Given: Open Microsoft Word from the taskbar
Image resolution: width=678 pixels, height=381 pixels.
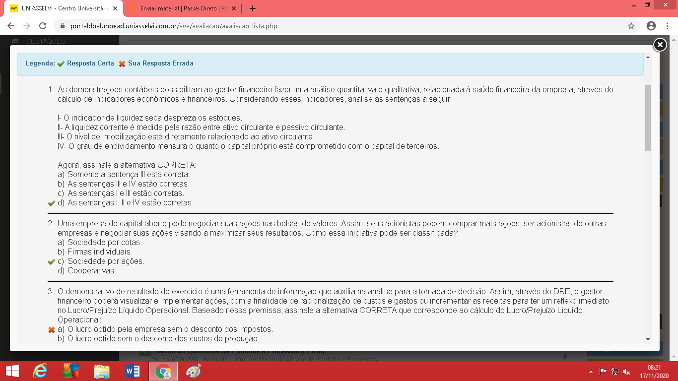Looking at the screenshot, I should (x=133, y=371).
